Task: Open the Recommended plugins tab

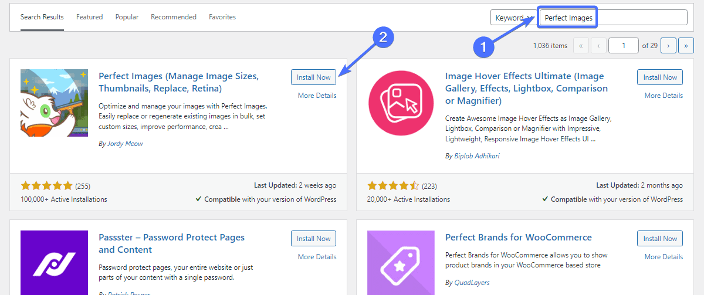Action: click(x=174, y=17)
